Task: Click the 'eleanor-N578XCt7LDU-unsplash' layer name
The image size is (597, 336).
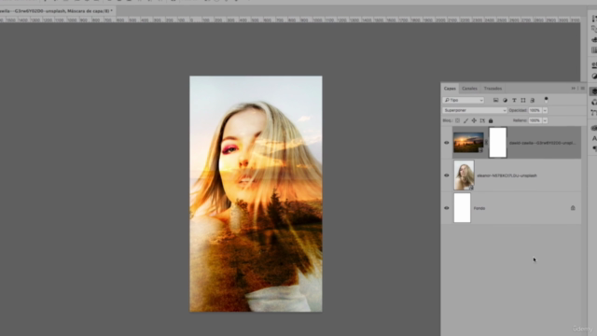Action: [507, 175]
